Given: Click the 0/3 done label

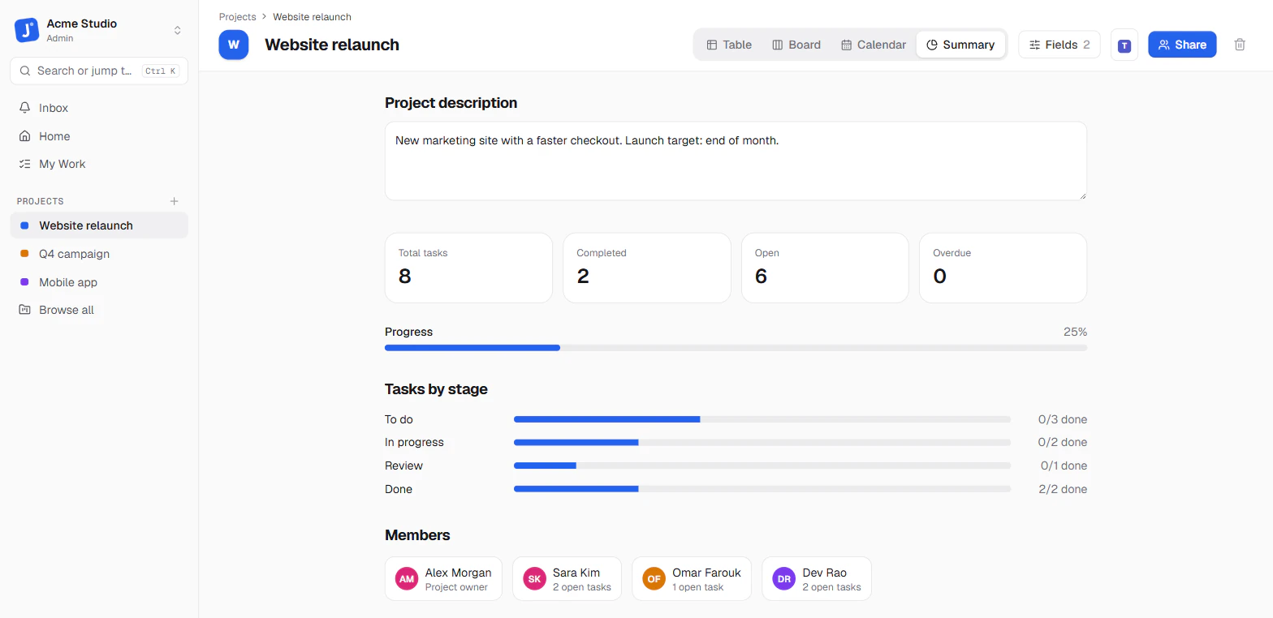Looking at the screenshot, I should click(1063, 419).
